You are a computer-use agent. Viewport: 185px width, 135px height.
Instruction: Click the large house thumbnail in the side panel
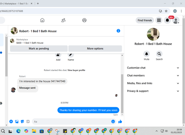pyautogui.click(x=153, y=34)
